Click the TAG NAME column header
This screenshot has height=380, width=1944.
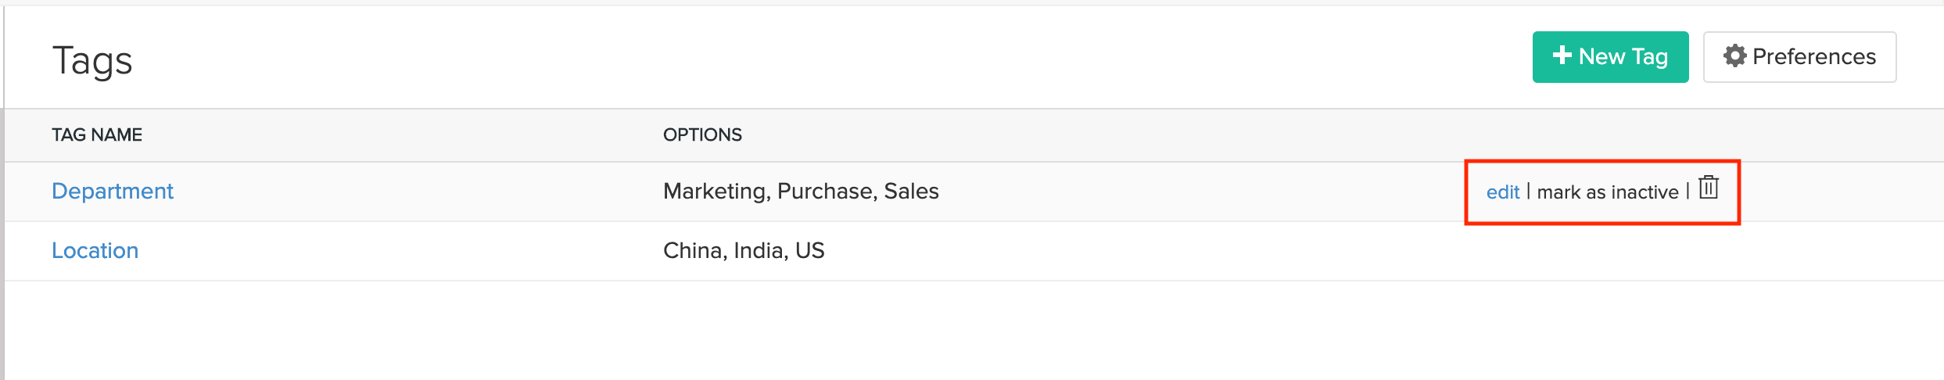(97, 135)
